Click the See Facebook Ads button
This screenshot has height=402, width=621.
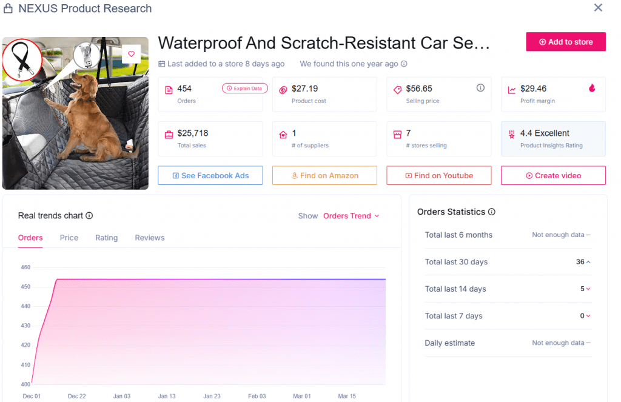(x=210, y=175)
